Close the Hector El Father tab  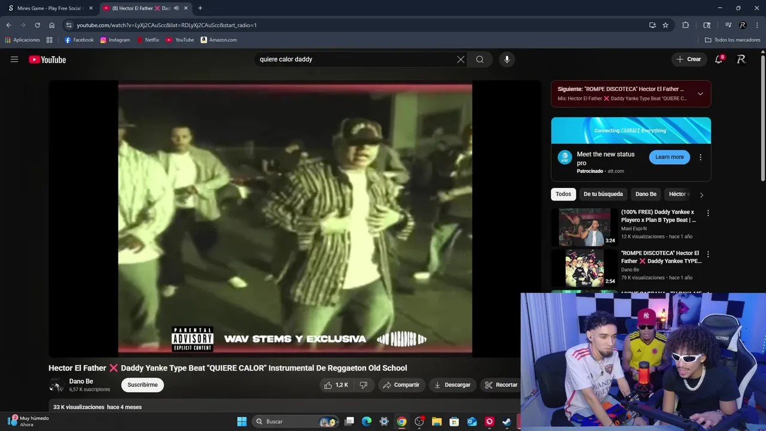186,8
